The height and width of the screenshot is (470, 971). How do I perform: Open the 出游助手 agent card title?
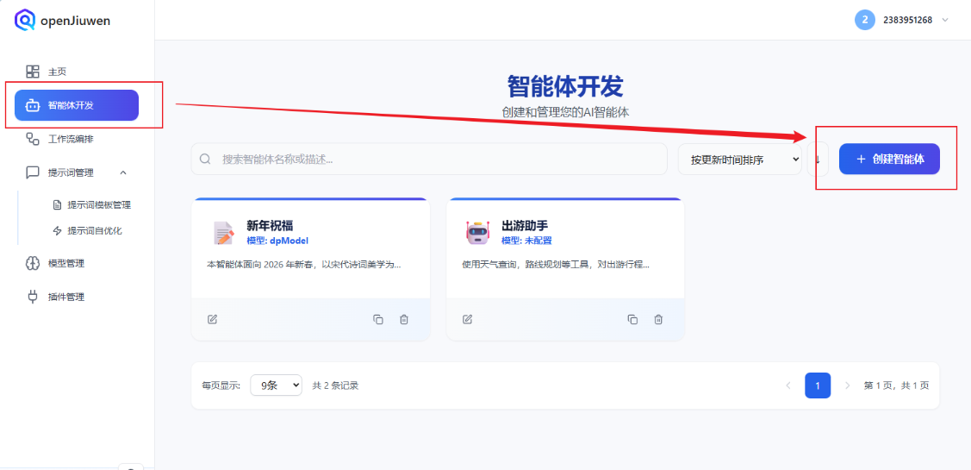(525, 226)
